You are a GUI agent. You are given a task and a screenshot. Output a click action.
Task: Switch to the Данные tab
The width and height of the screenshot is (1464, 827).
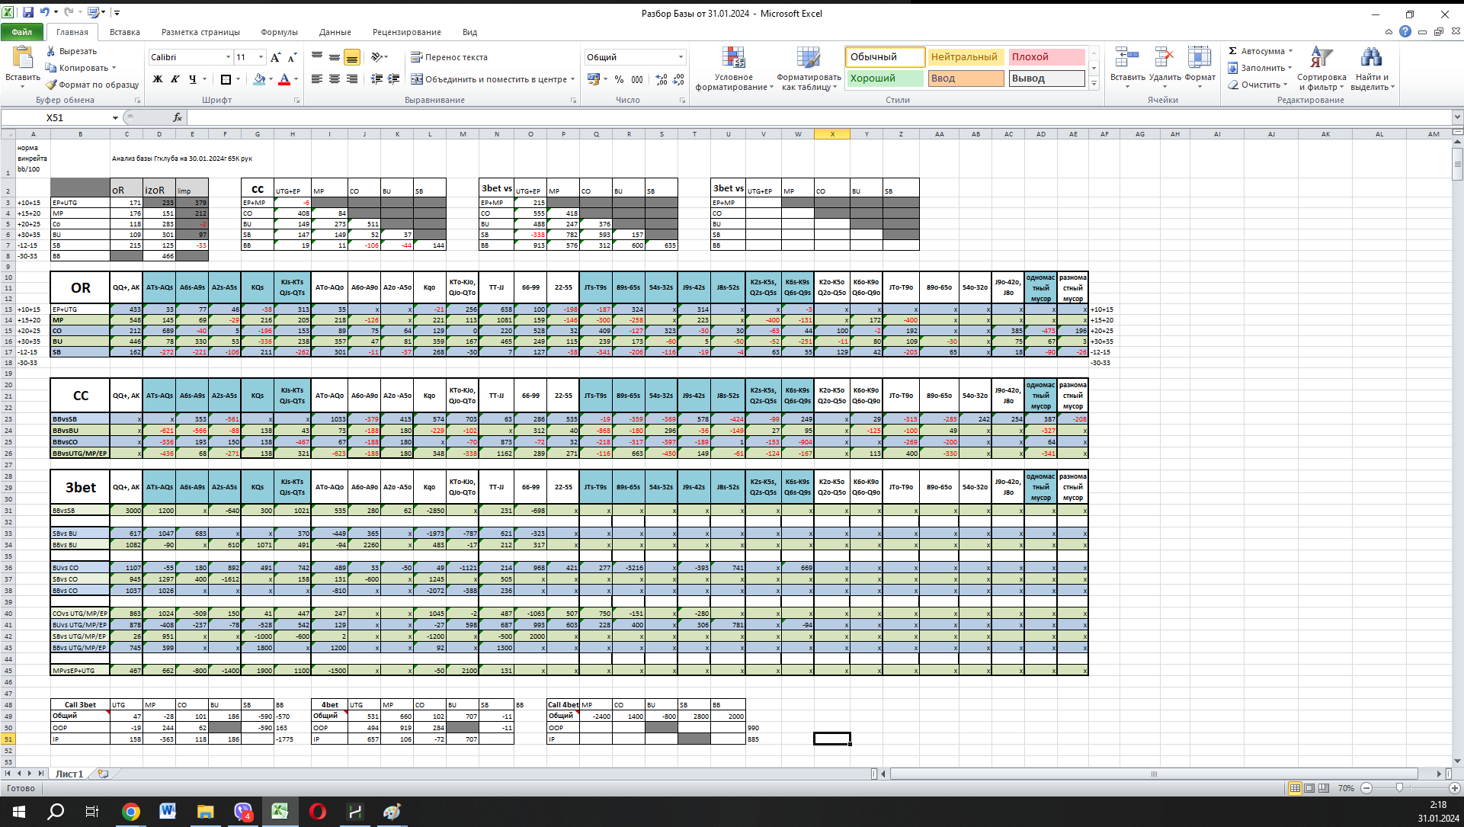335,32
